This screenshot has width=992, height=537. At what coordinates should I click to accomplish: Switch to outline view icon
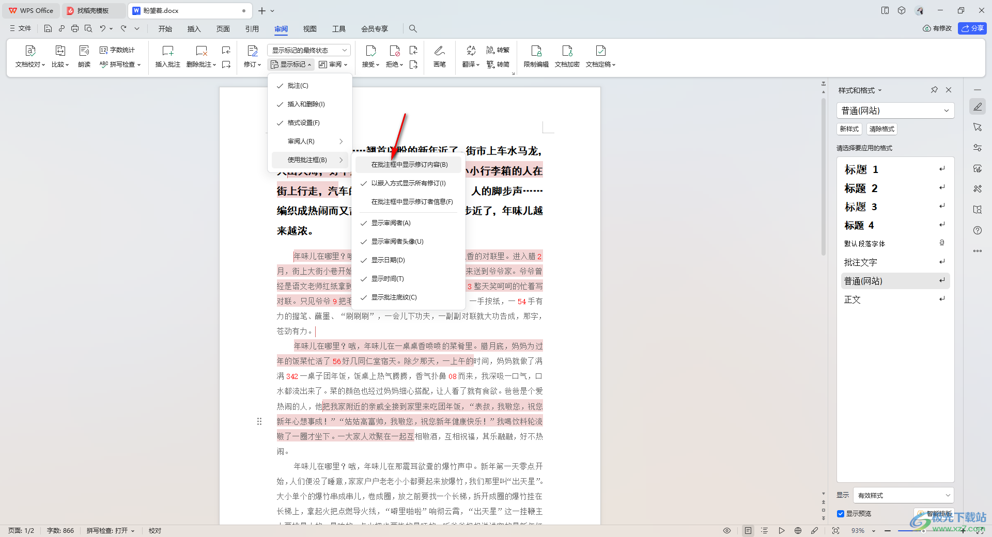[x=765, y=530]
